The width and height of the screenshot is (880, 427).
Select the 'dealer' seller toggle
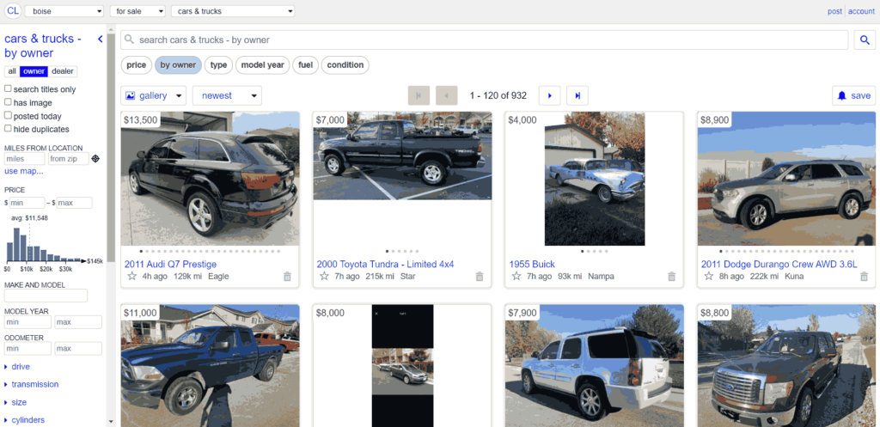pyautogui.click(x=63, y=71)
